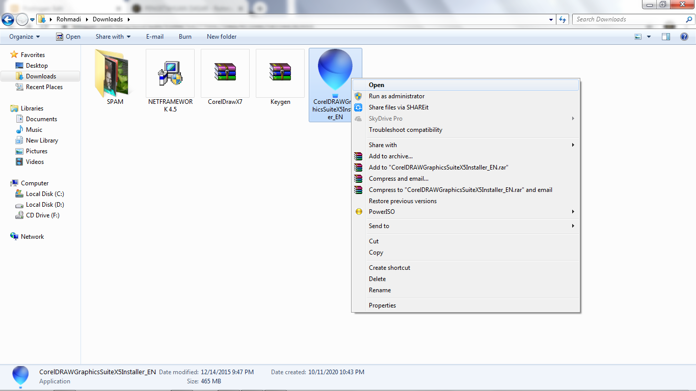Open the recent pages dropdown arrow
Image resolution: width=696 pixels, height=391 pixels.
(33, 20)
